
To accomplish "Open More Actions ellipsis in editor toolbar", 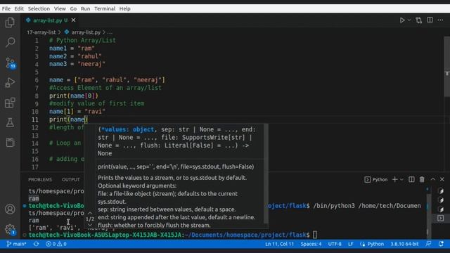I will pyautogui.click(x=441, y=20).
